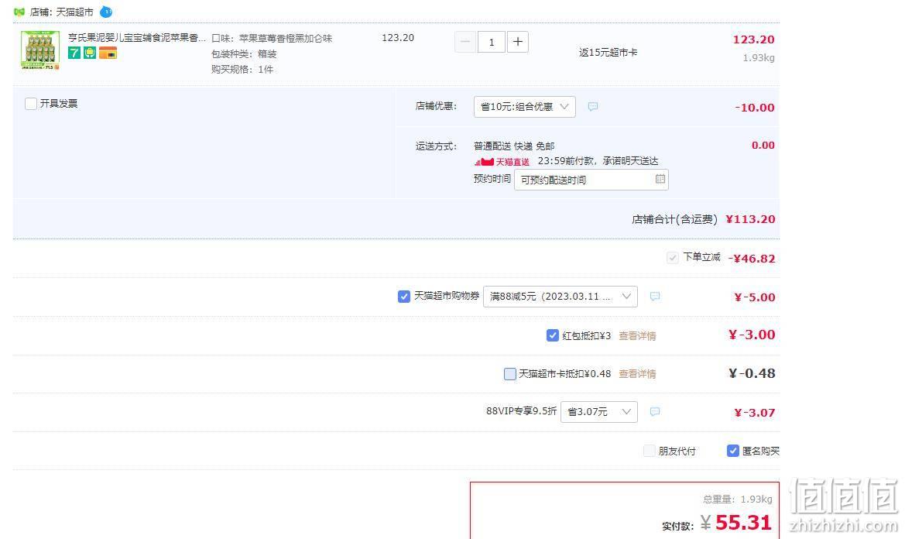Click the blue Wangwang chat icon beside store name
Viewport: 905px width, 539px height.
point(106,12)
